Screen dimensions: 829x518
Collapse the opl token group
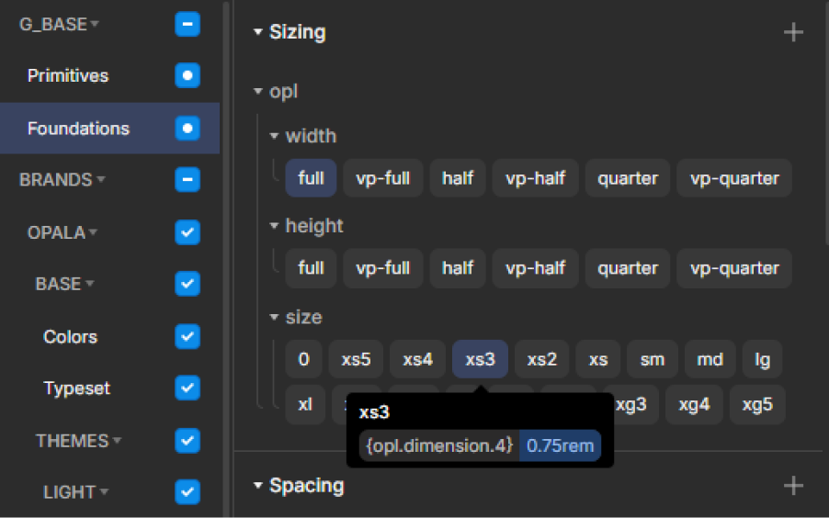click(259, 92)
